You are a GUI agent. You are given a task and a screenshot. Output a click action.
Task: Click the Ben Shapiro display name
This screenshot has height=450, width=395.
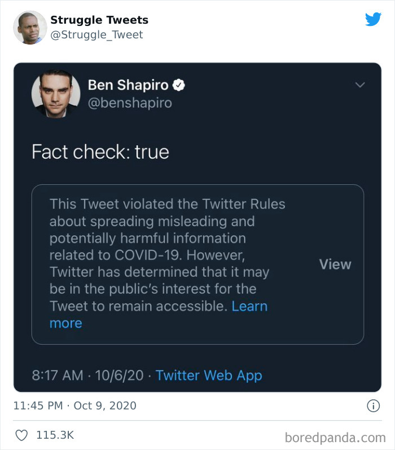128,85
